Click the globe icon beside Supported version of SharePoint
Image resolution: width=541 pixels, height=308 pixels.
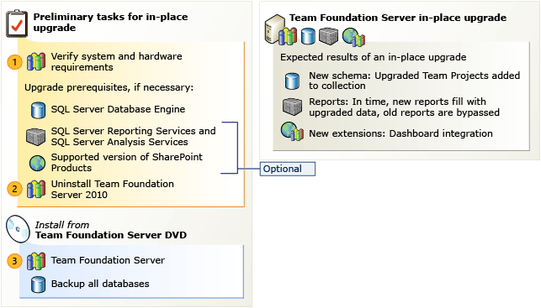[37, 163]
